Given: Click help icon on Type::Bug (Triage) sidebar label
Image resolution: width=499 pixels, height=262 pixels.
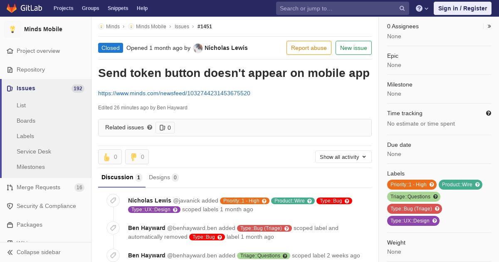Looking at the screenshot, I should (x=437, y=209).
